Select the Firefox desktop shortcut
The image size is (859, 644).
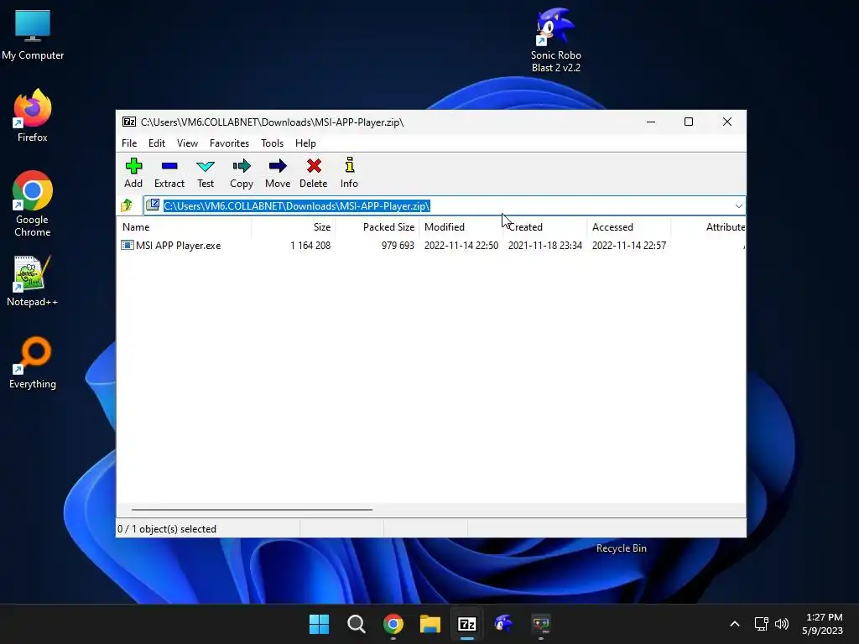33,116
